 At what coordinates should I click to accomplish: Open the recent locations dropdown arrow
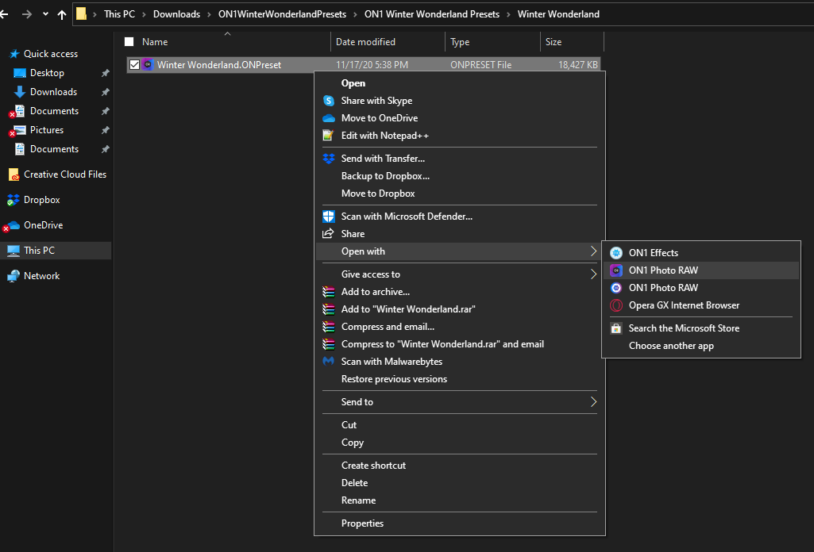tap(45, 14)
